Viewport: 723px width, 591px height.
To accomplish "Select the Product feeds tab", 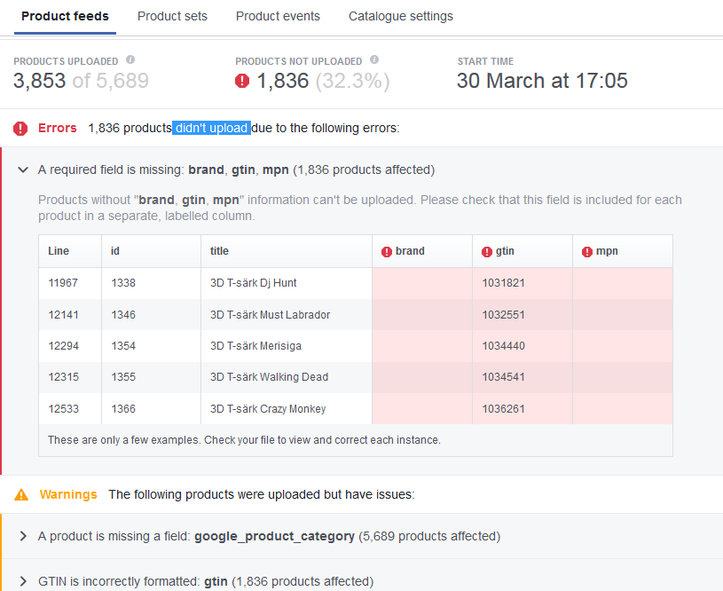I will tap(65, 16).
